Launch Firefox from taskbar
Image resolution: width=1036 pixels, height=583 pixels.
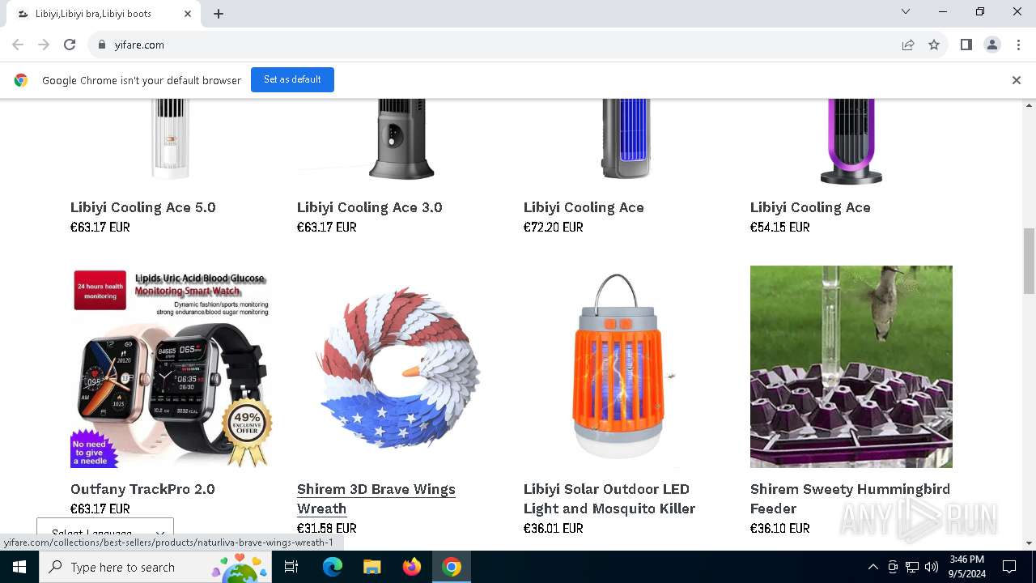(412, 567)
